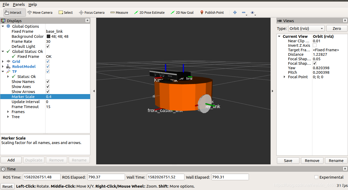Toggle the Experimental checkbox
This screenshot has height=190, width=348.
point(316,177)
